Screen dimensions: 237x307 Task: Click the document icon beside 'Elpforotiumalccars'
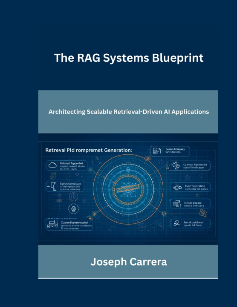[52, 186]
